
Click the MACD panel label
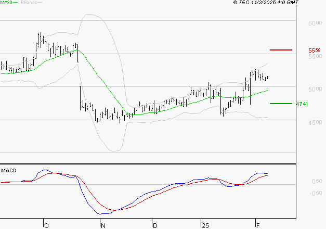pyautogui.click(x=9, y=171)
